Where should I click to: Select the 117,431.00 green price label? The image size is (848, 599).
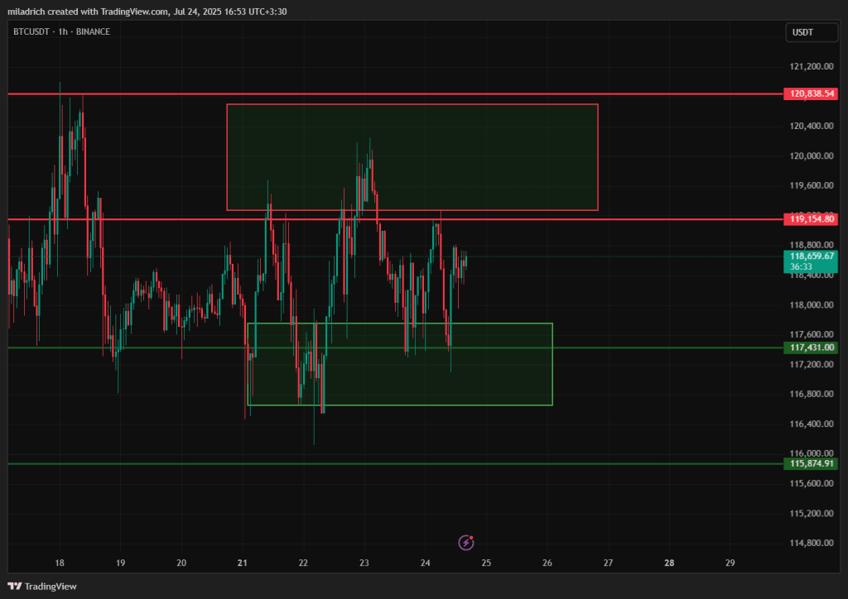point(812,347)
